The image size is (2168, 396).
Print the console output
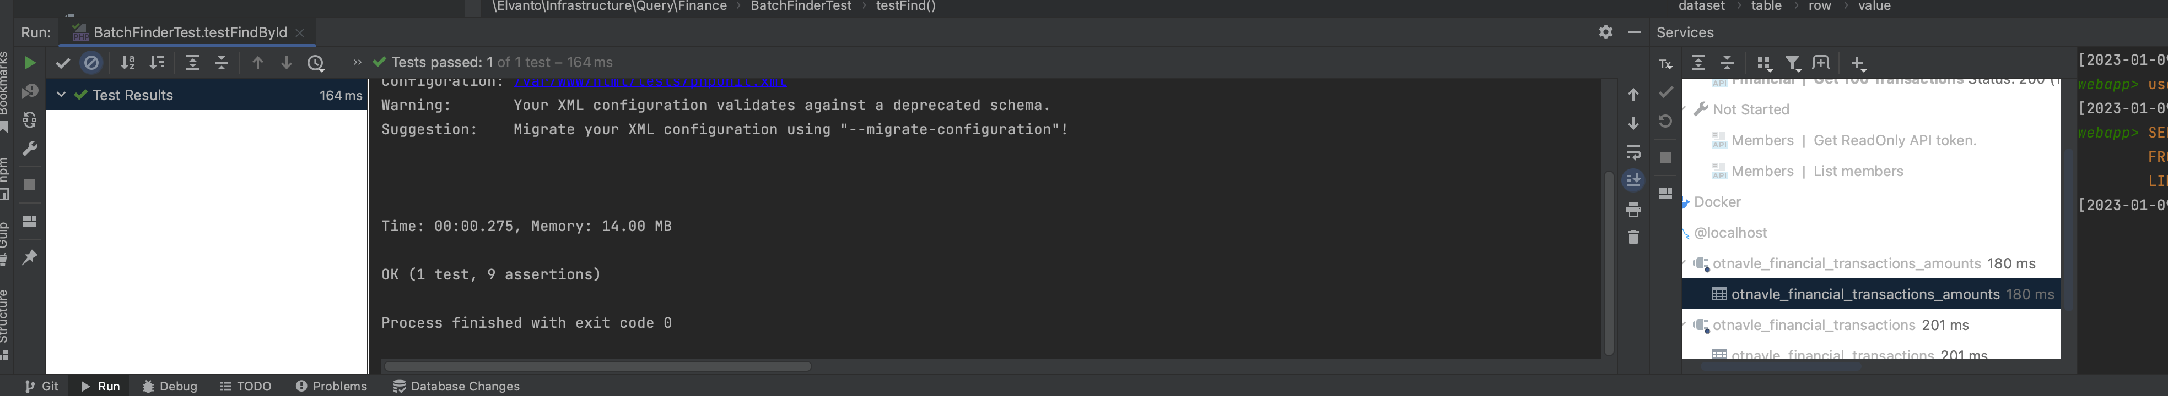tap(1633, 210)
